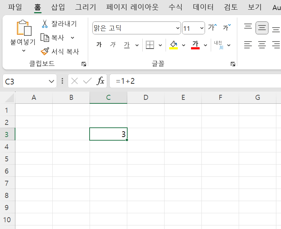Select column C header
281x229 pixels.
(108, 97)
